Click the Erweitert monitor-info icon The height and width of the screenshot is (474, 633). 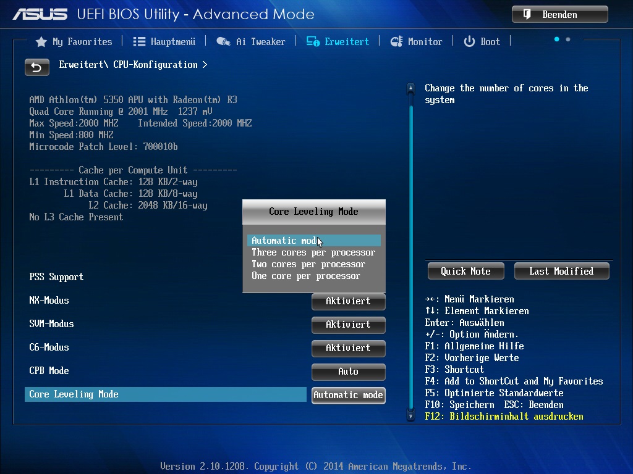[x=313, y=41]
